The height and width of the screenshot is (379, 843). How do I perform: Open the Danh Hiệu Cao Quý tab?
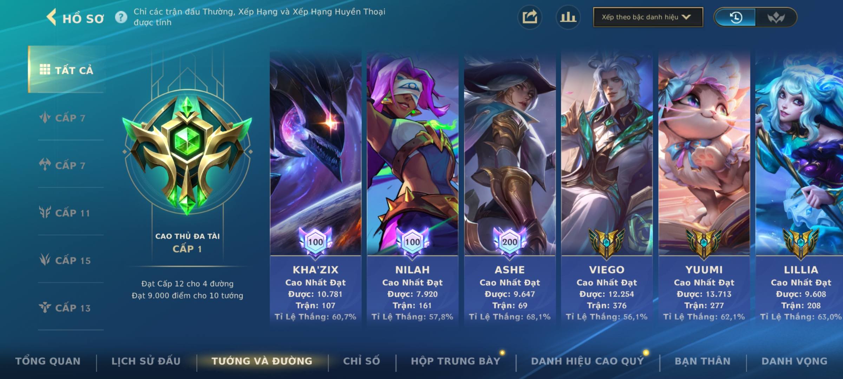[x=588, y=361]
